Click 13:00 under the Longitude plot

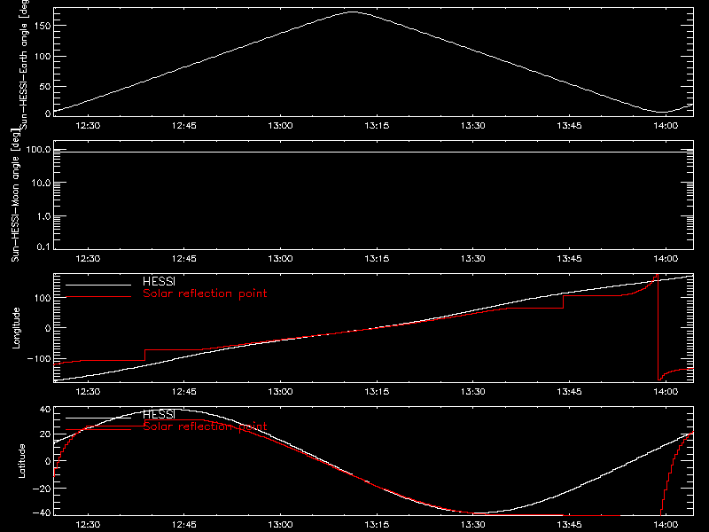tap(280, 392)
